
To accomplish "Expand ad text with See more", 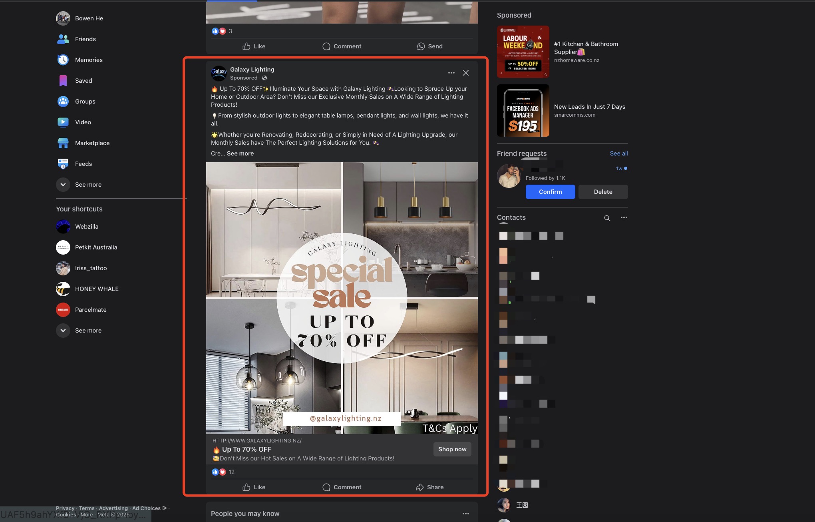I will click(240, 153).
